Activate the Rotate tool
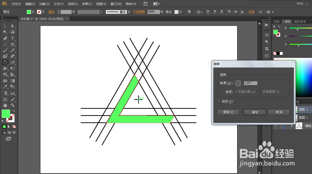 (x=5, y=62)
